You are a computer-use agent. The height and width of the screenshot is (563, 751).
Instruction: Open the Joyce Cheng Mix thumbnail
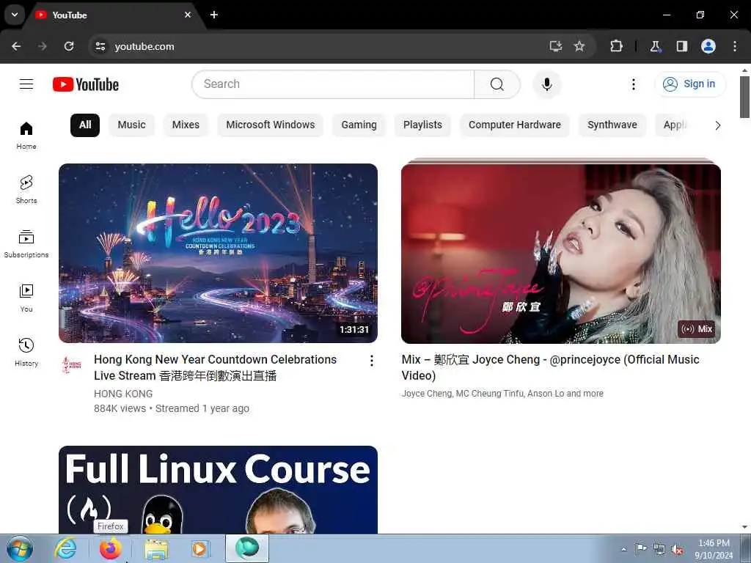point(561,253)
